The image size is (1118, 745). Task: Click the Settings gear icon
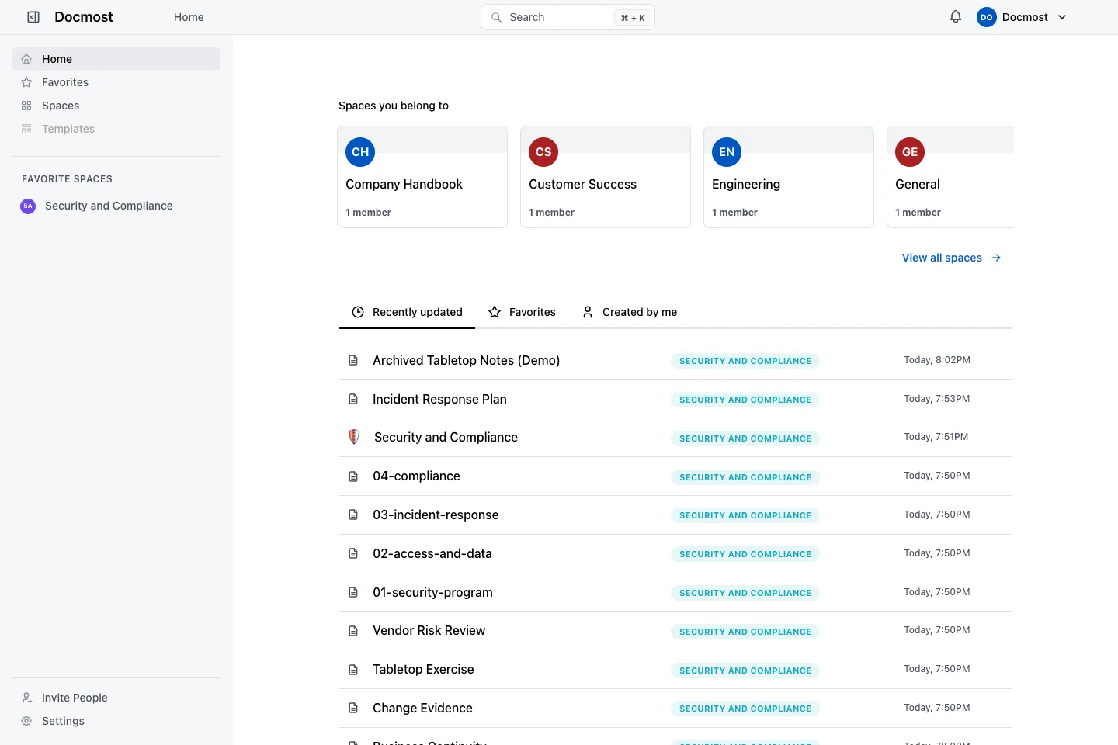pos(26,721)
